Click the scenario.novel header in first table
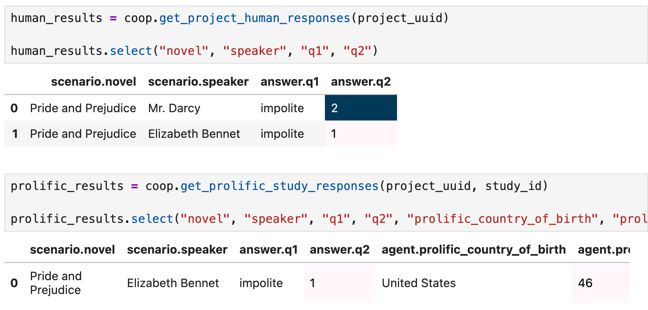 (94, 82)
